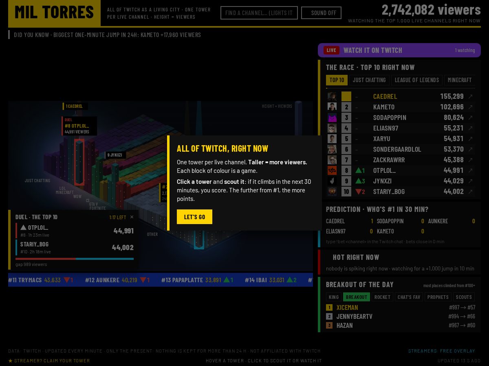
Task: Open OTPLOL_'s external link arrow
Action: point(470,170)
